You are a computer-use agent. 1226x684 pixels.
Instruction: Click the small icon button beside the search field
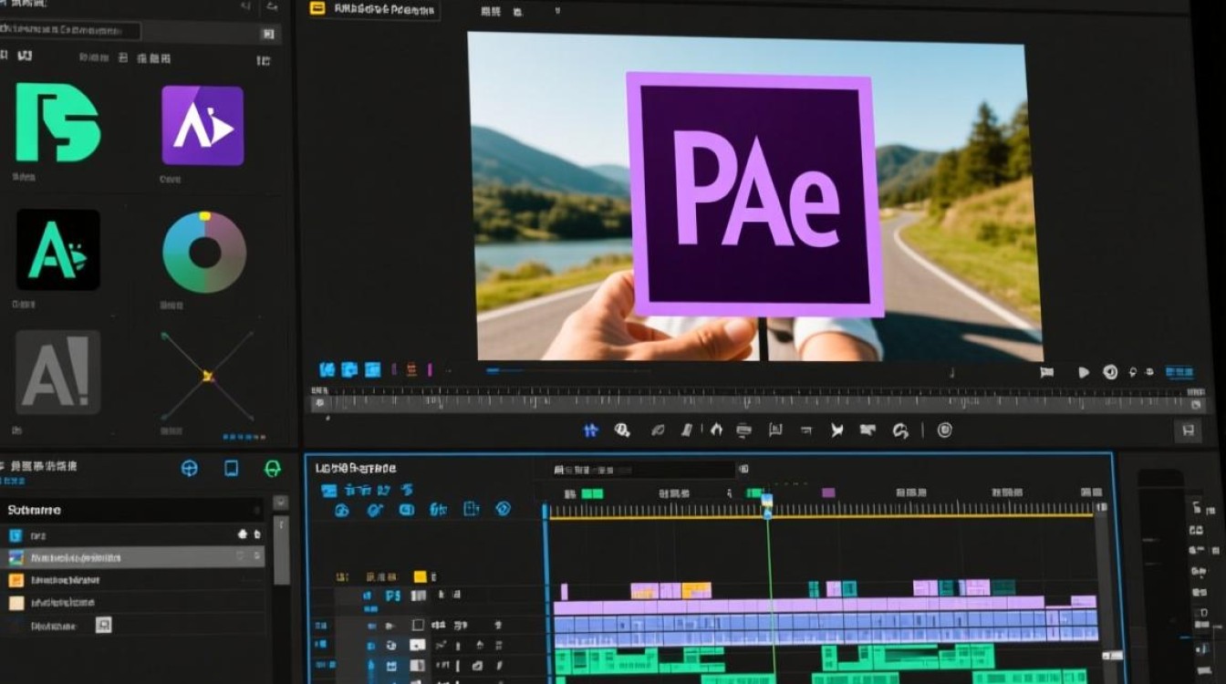pyautogui.click(x=267, y=34)
